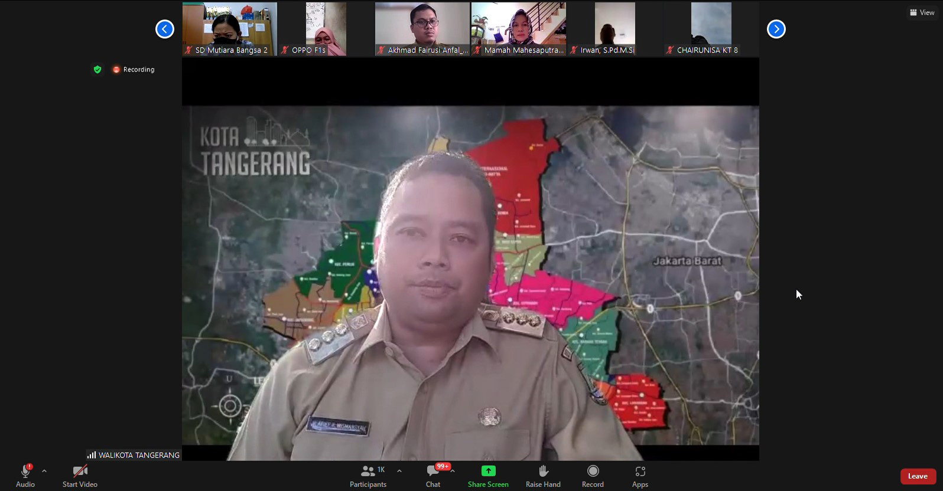Image resolution: width=943 pixels, height=491 pixels.
Task: Show next participants with right arrow
Action: 776,29
